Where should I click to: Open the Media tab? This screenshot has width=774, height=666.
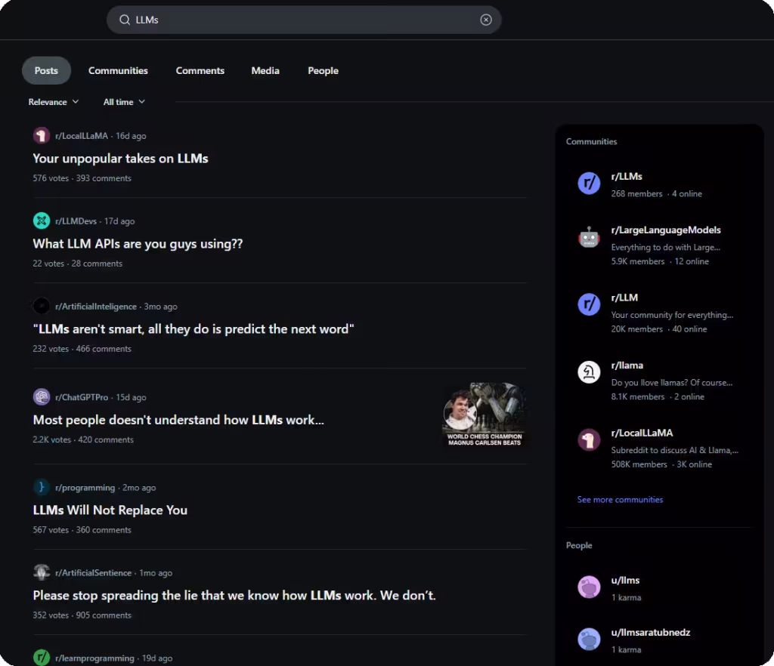265,70
